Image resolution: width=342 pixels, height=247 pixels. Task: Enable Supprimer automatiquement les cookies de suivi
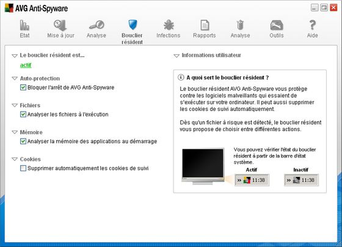tap(23, 168)
